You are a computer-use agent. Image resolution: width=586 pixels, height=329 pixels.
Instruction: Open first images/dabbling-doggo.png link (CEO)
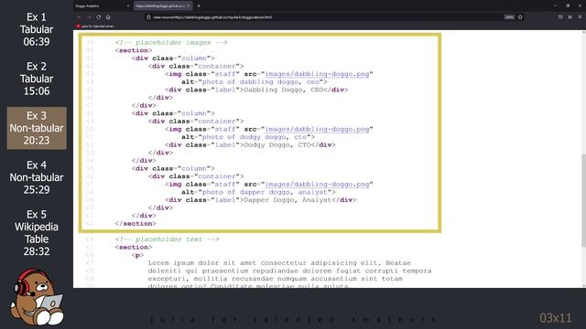(x=317, y=74)
